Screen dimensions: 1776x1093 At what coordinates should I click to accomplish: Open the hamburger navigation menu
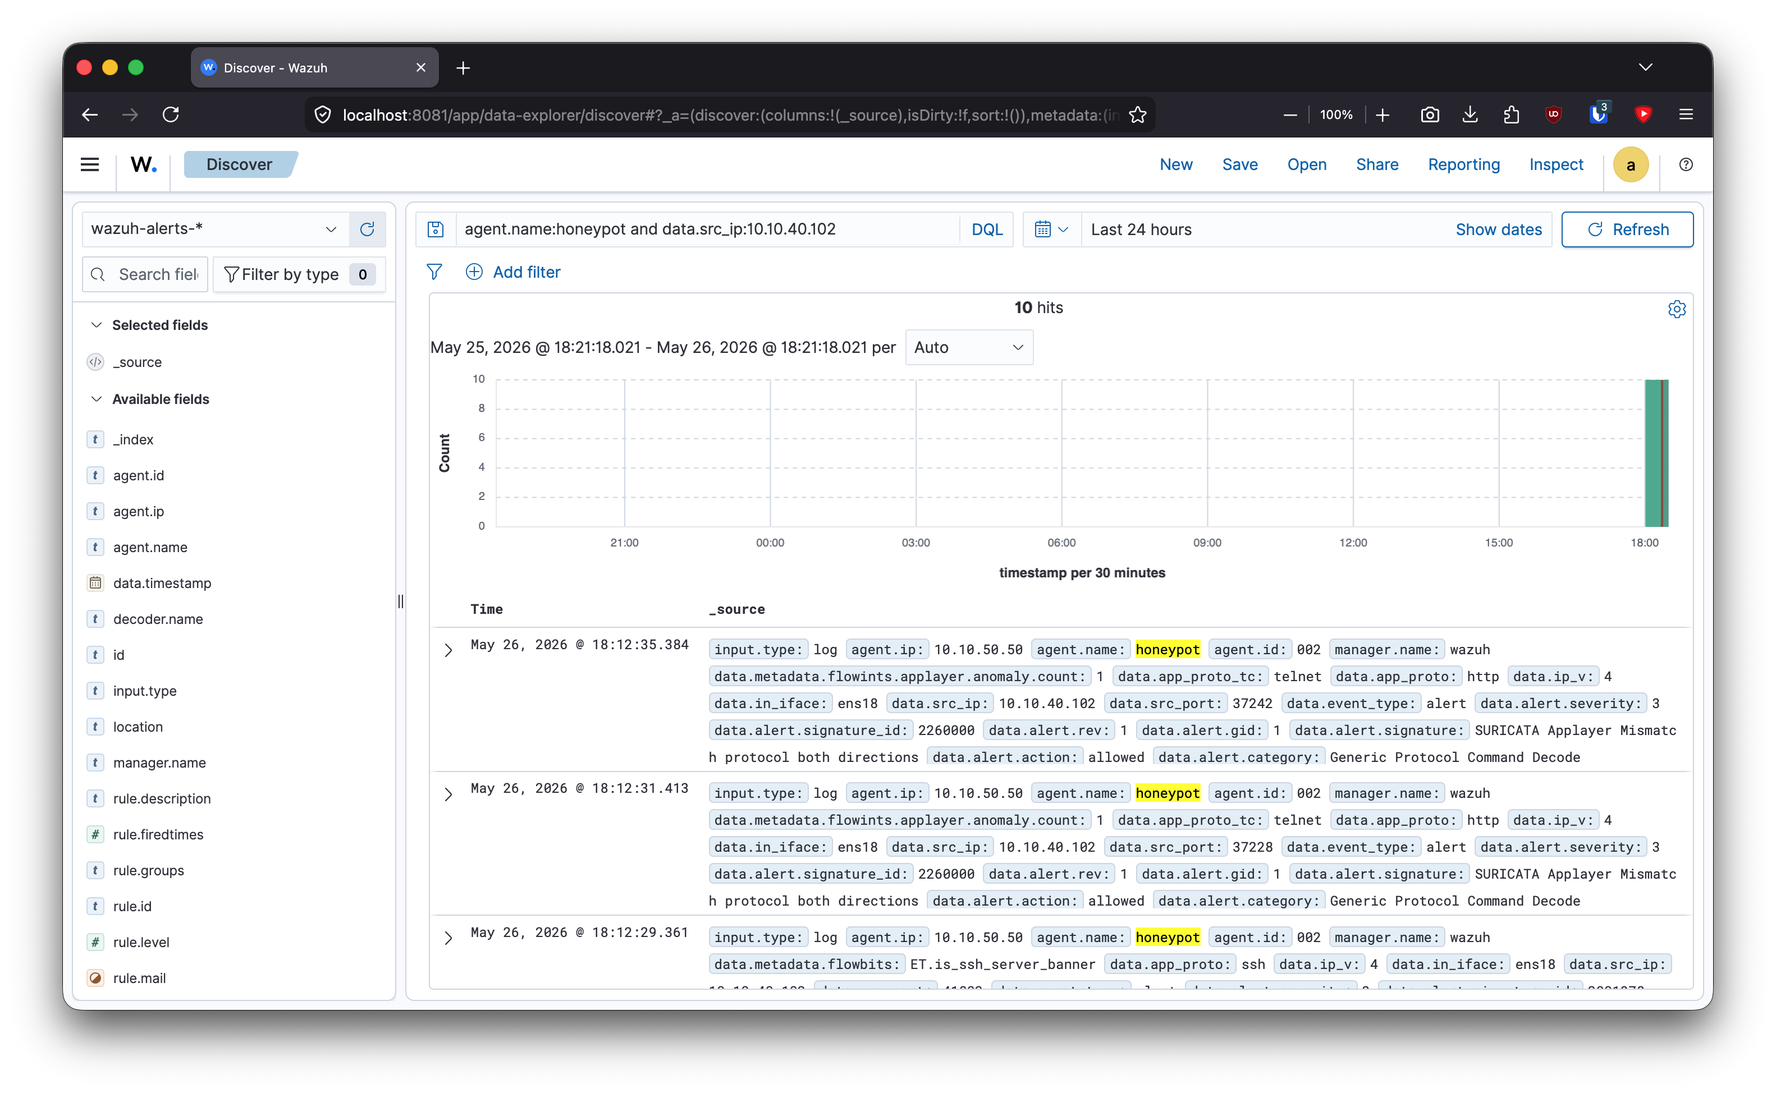point(90,165)
